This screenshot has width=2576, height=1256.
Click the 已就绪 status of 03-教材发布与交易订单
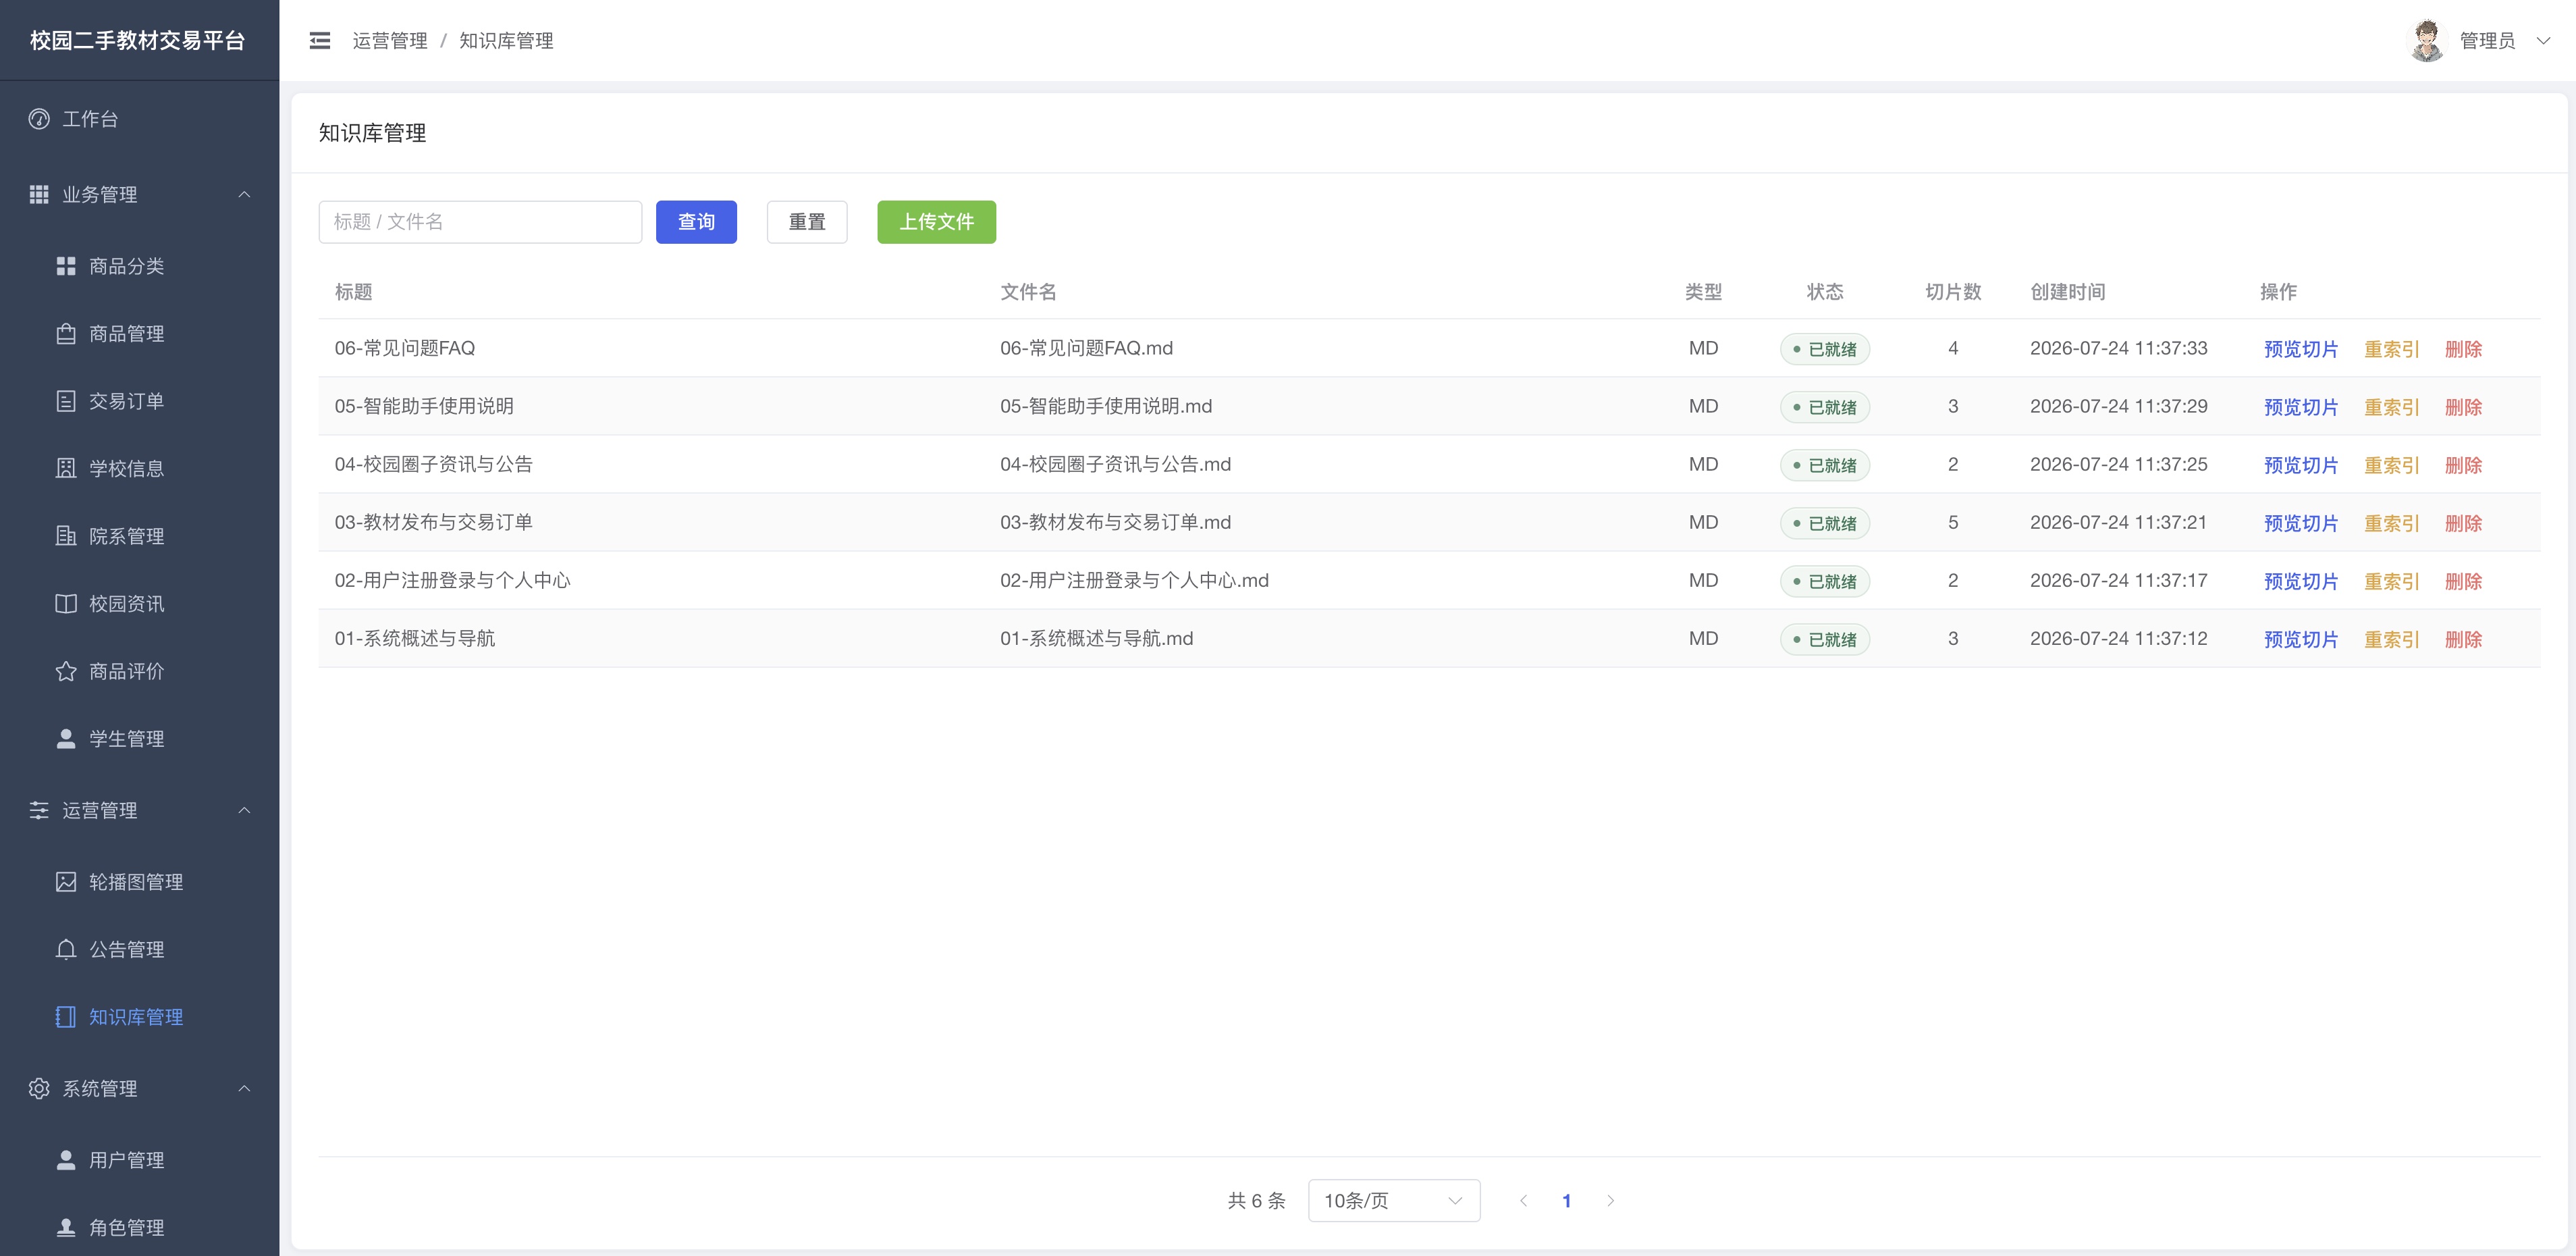(x=1824, y=523)
